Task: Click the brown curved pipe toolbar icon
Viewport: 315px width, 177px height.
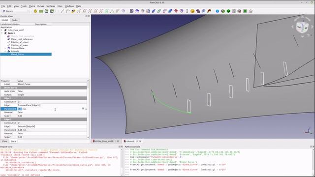Action: click(x=209, y=11)
